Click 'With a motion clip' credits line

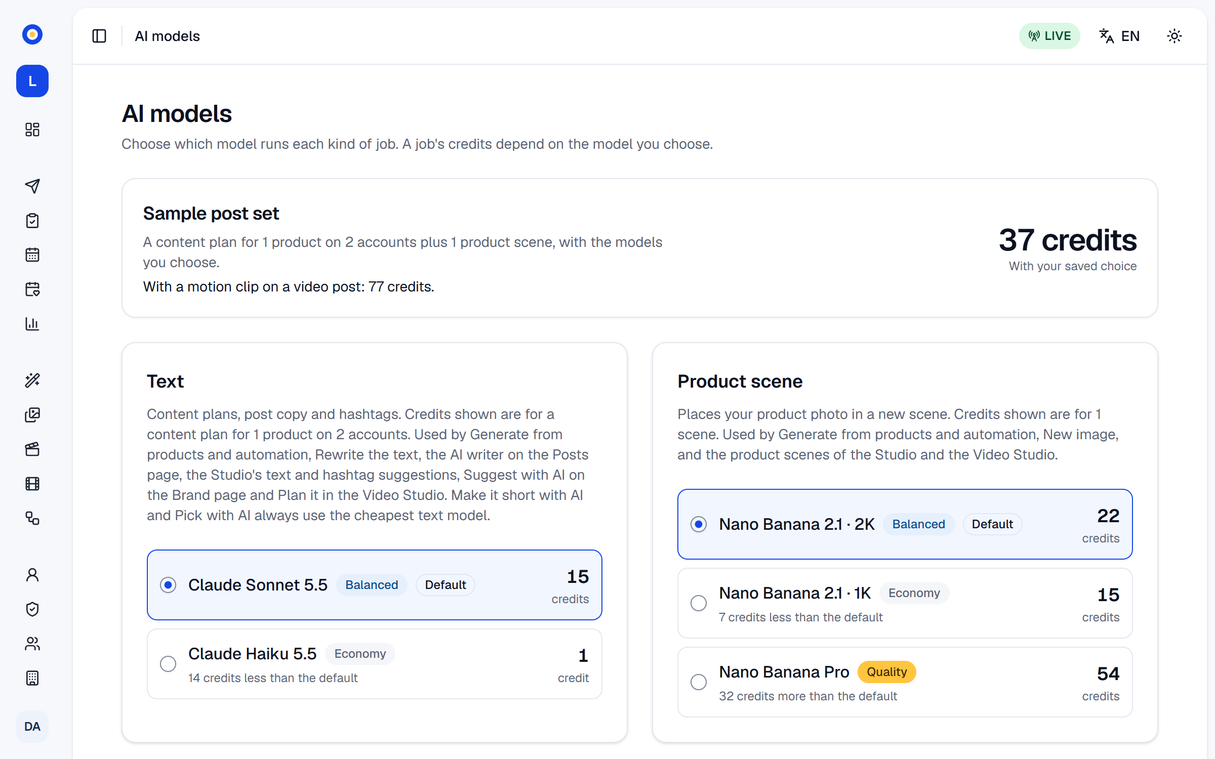pos(289,286)
